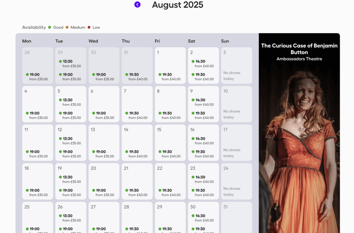Pick 19:00 evening show on Tuesday 5
This screenshot has width=354, height=233.
pyautogui.click(x=70, y=115)
